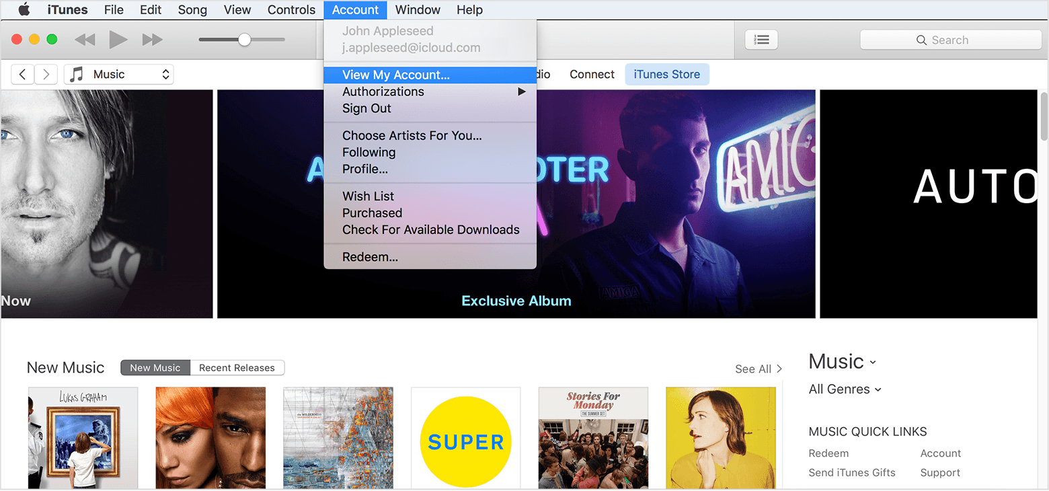Image resolution: width=1049 pixels, height=491 pixels.
Task: Click the play button
Action: tap(118, 40)
